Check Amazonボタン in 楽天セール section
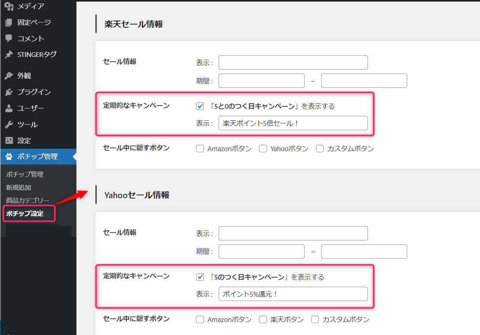The image size is (480, 335). click(200, 149)
